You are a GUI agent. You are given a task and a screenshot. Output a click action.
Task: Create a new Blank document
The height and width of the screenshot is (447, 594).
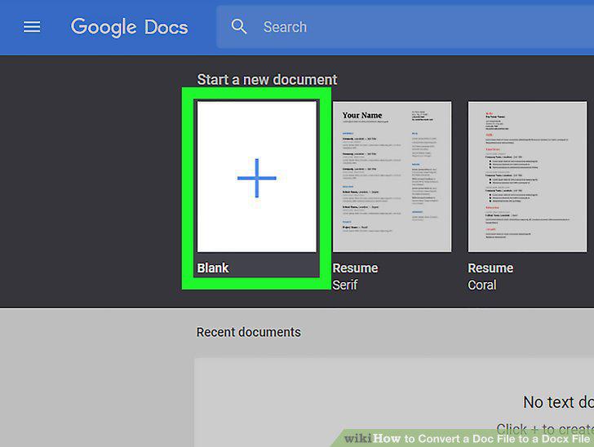pyautogui.click(x=257, y=176)
